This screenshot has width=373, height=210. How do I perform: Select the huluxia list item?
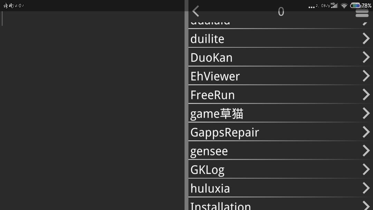pos(210,188)
